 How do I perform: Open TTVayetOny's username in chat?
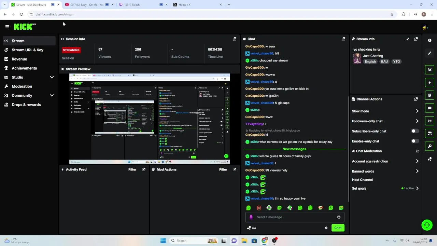(254, 124)
